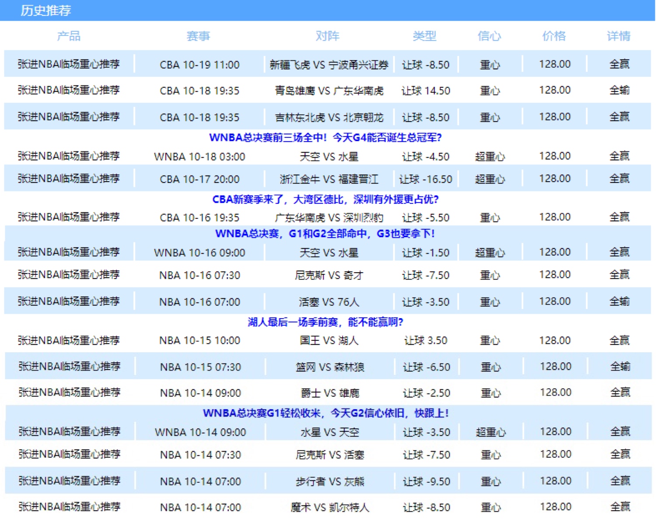Select matchup 尼克斯 VS 奇才
656x519 pixels.
click(x=329, y=275)
